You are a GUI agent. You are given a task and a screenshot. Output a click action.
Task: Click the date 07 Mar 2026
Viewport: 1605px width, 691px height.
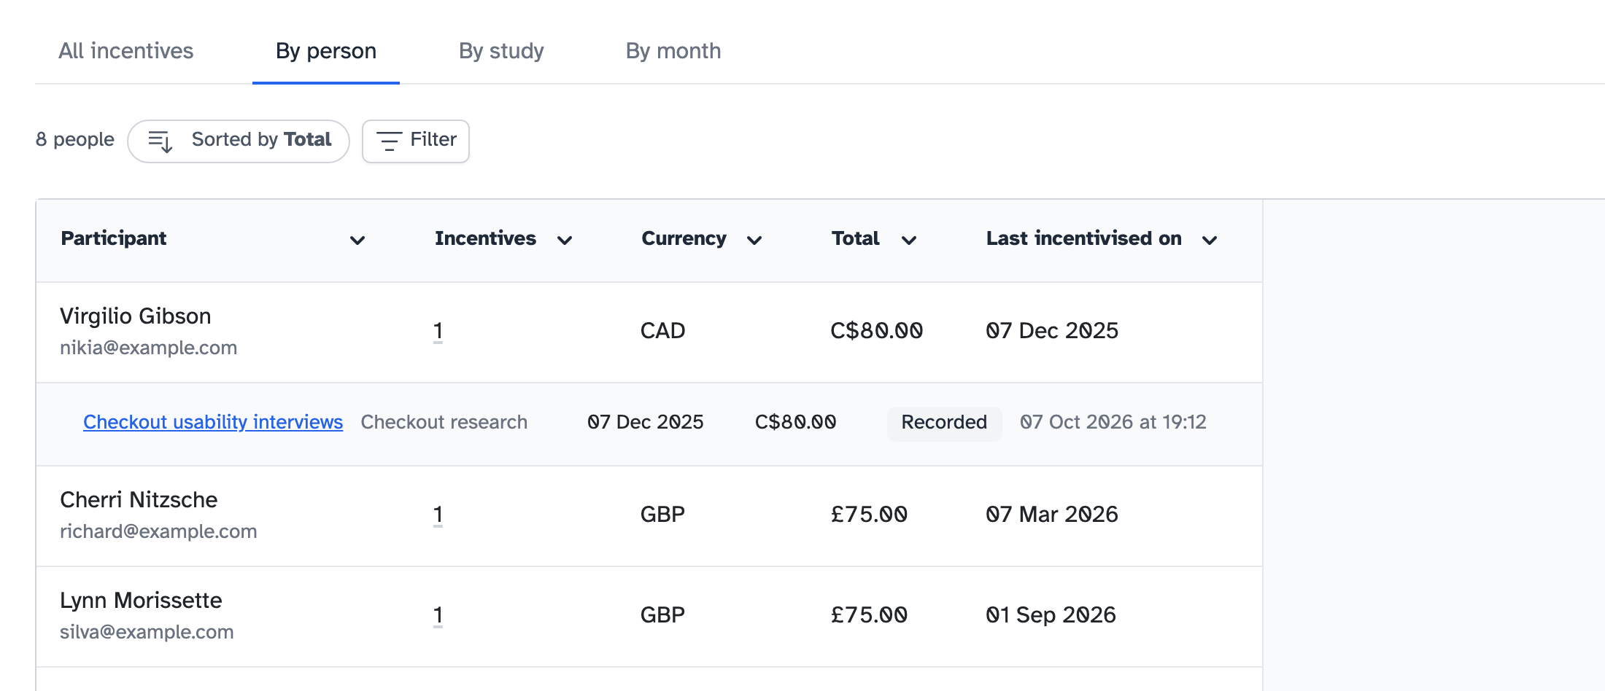1052,515
